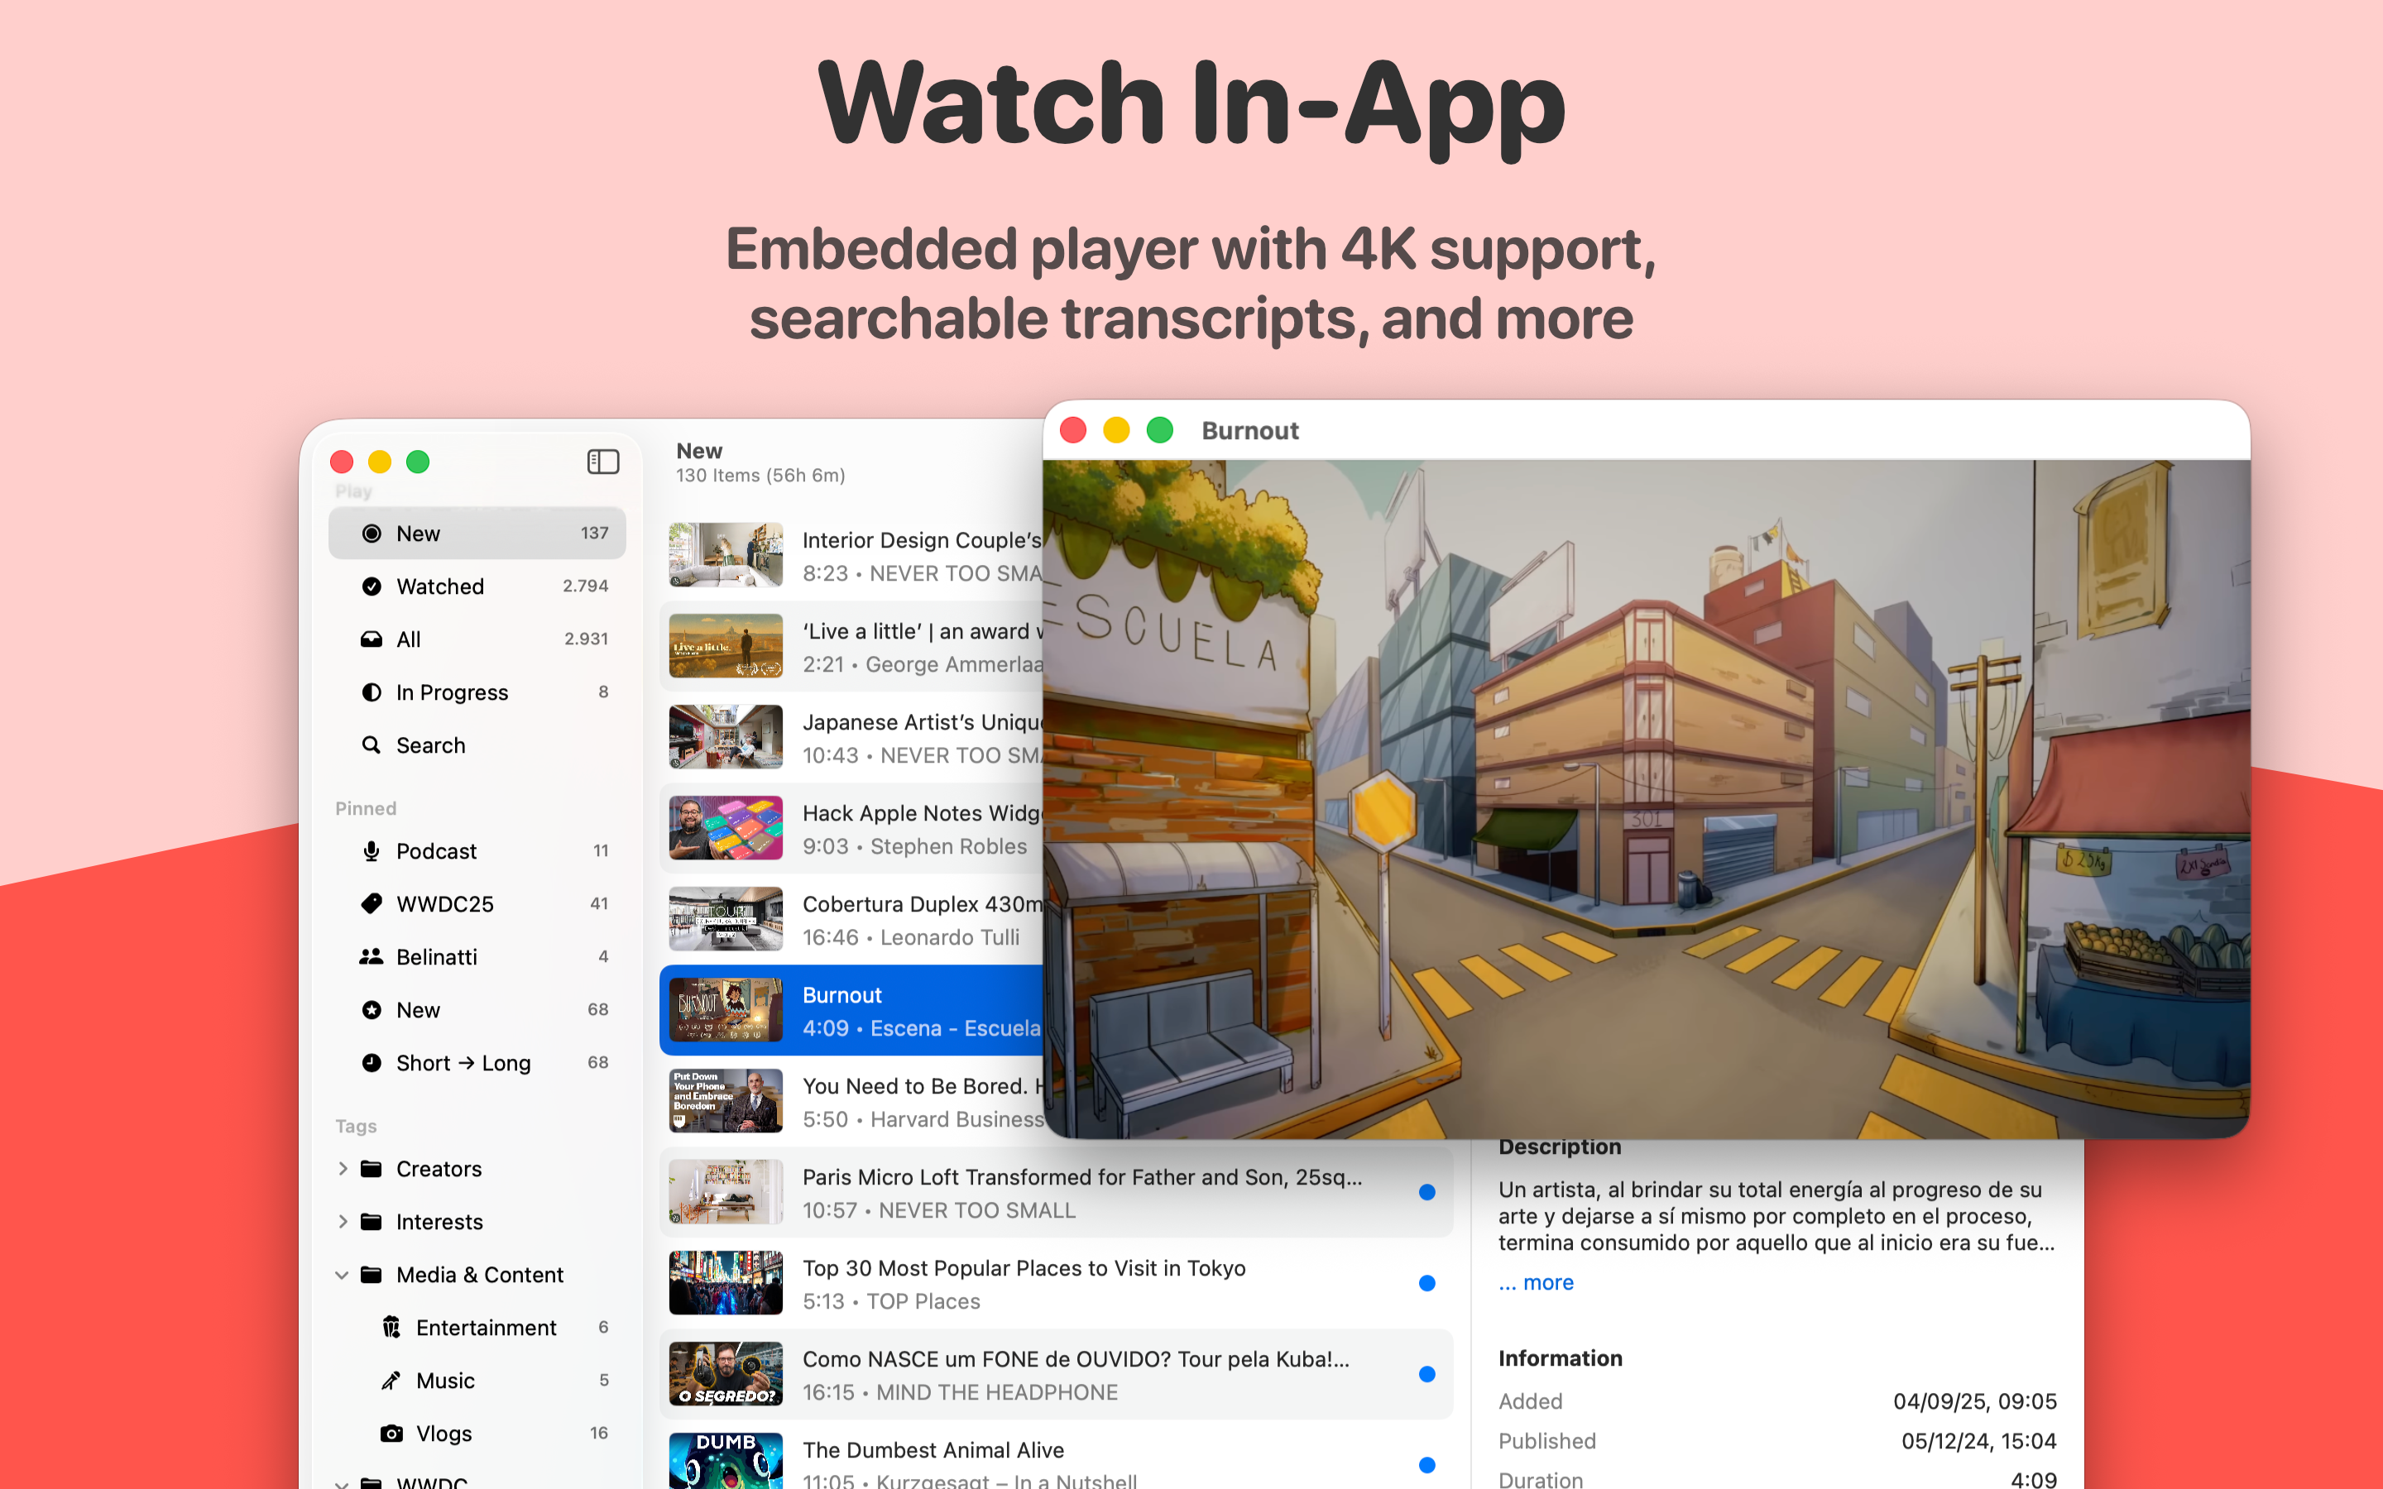Click the Burnout player video frame
2383x1489 pixels.
(x=1647, y=798)
